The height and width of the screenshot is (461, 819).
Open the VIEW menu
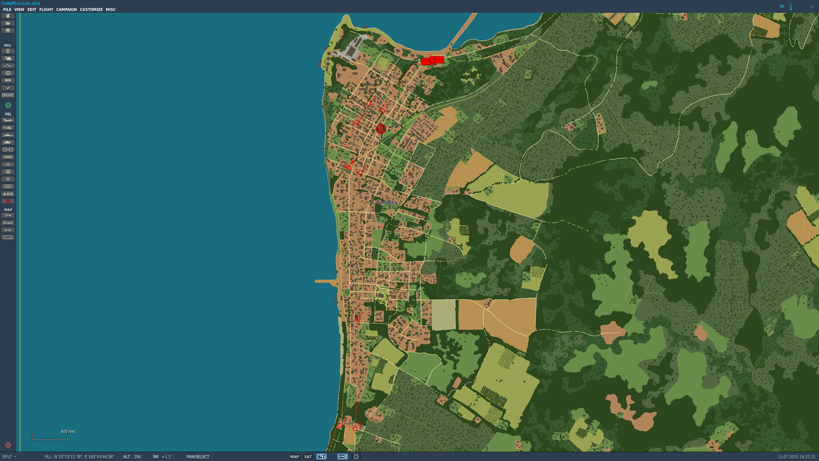(19, 10)
